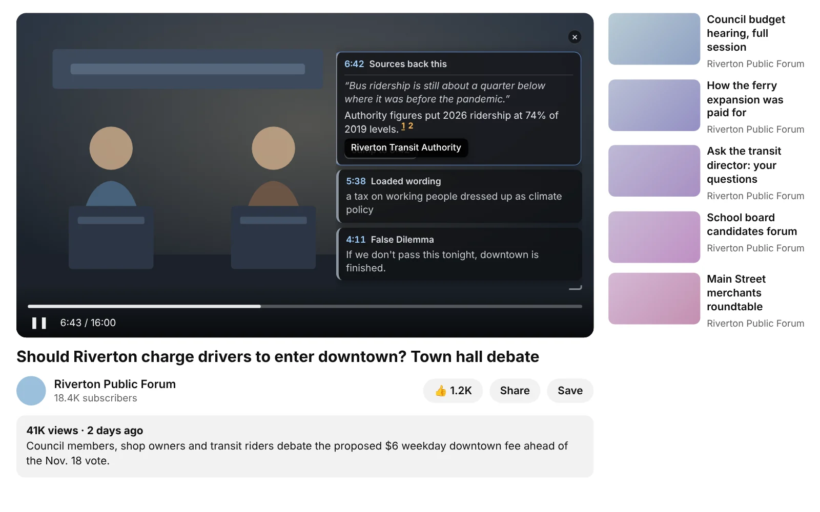The width and height of the screenshot is (820, 512).
Task: Open 'Main Street merchants roundtable' title
Action: click(x=736, y=293)
